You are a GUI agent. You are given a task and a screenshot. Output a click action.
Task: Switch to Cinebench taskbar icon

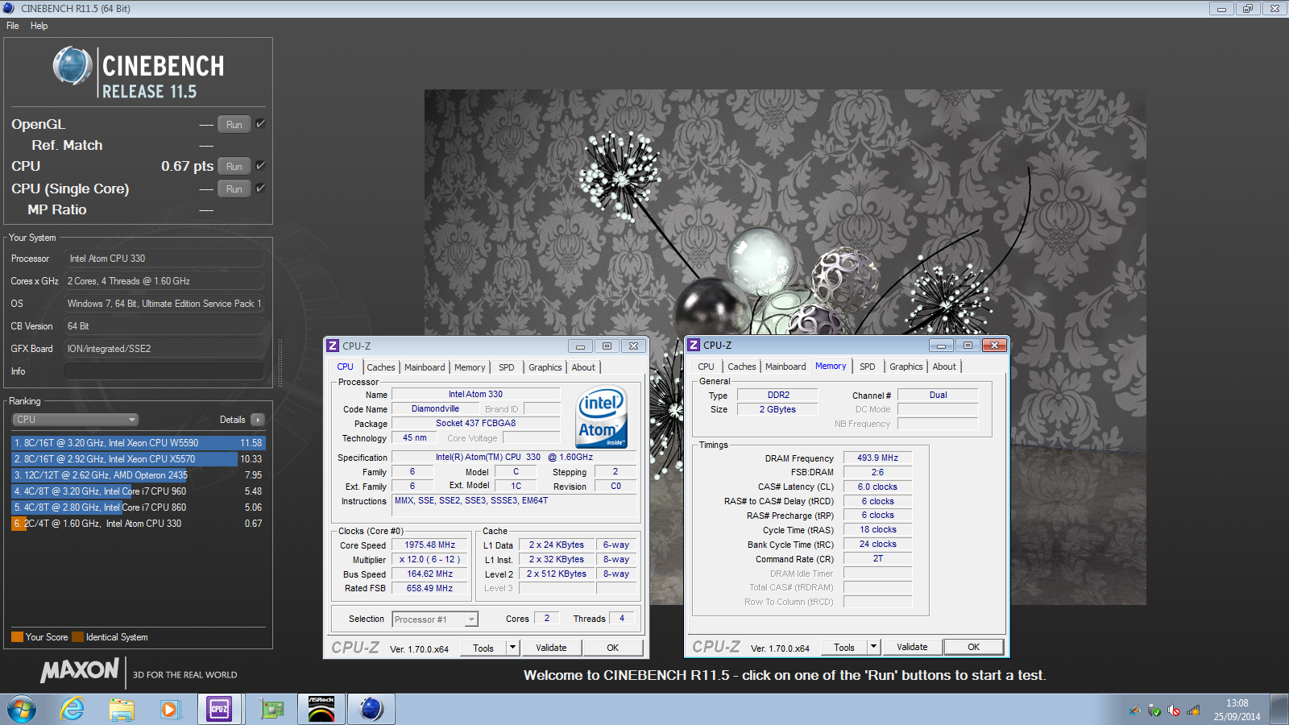(x=371, y=710)
